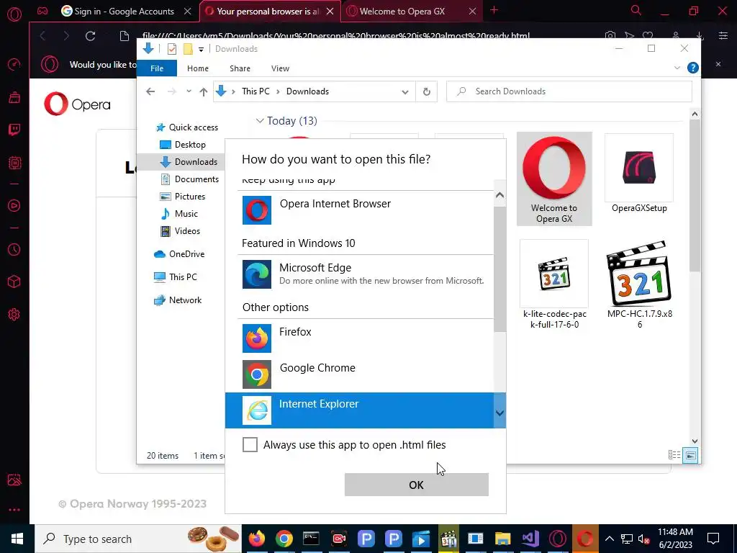
Task: Expand the Explorer ribbon chevron
Action: tap(677, 68)
